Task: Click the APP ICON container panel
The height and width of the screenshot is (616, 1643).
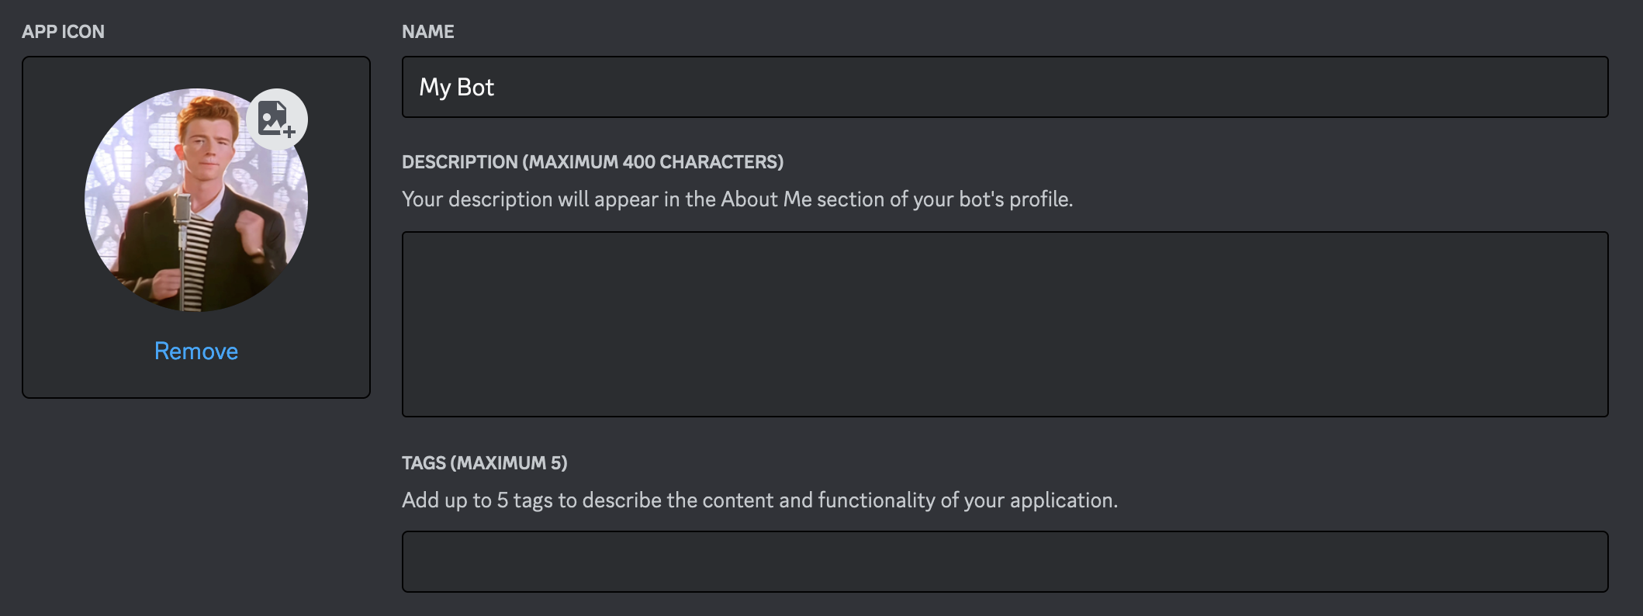Action: coord(195,225)
